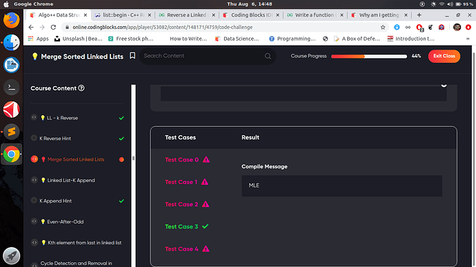
Task: Open Even-After-Odd lesson
Action: pos(66,221)
